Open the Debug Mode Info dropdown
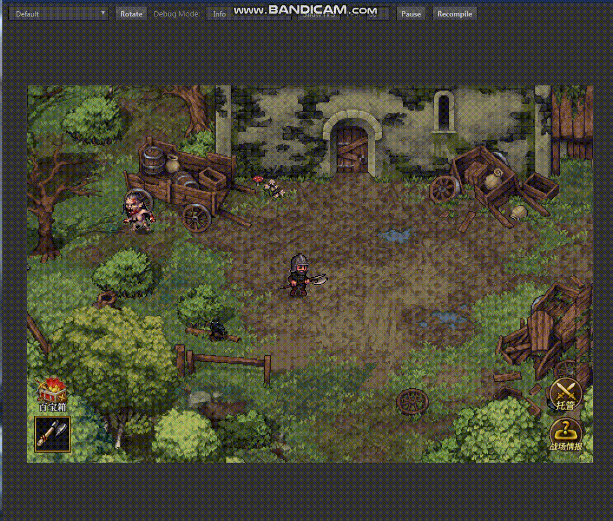The image size is (613, 521). tap(249, 14)
